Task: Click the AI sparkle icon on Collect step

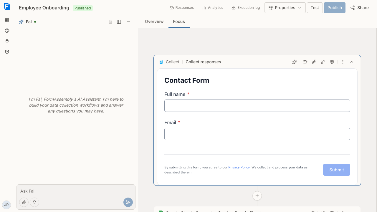Action: 295,62
